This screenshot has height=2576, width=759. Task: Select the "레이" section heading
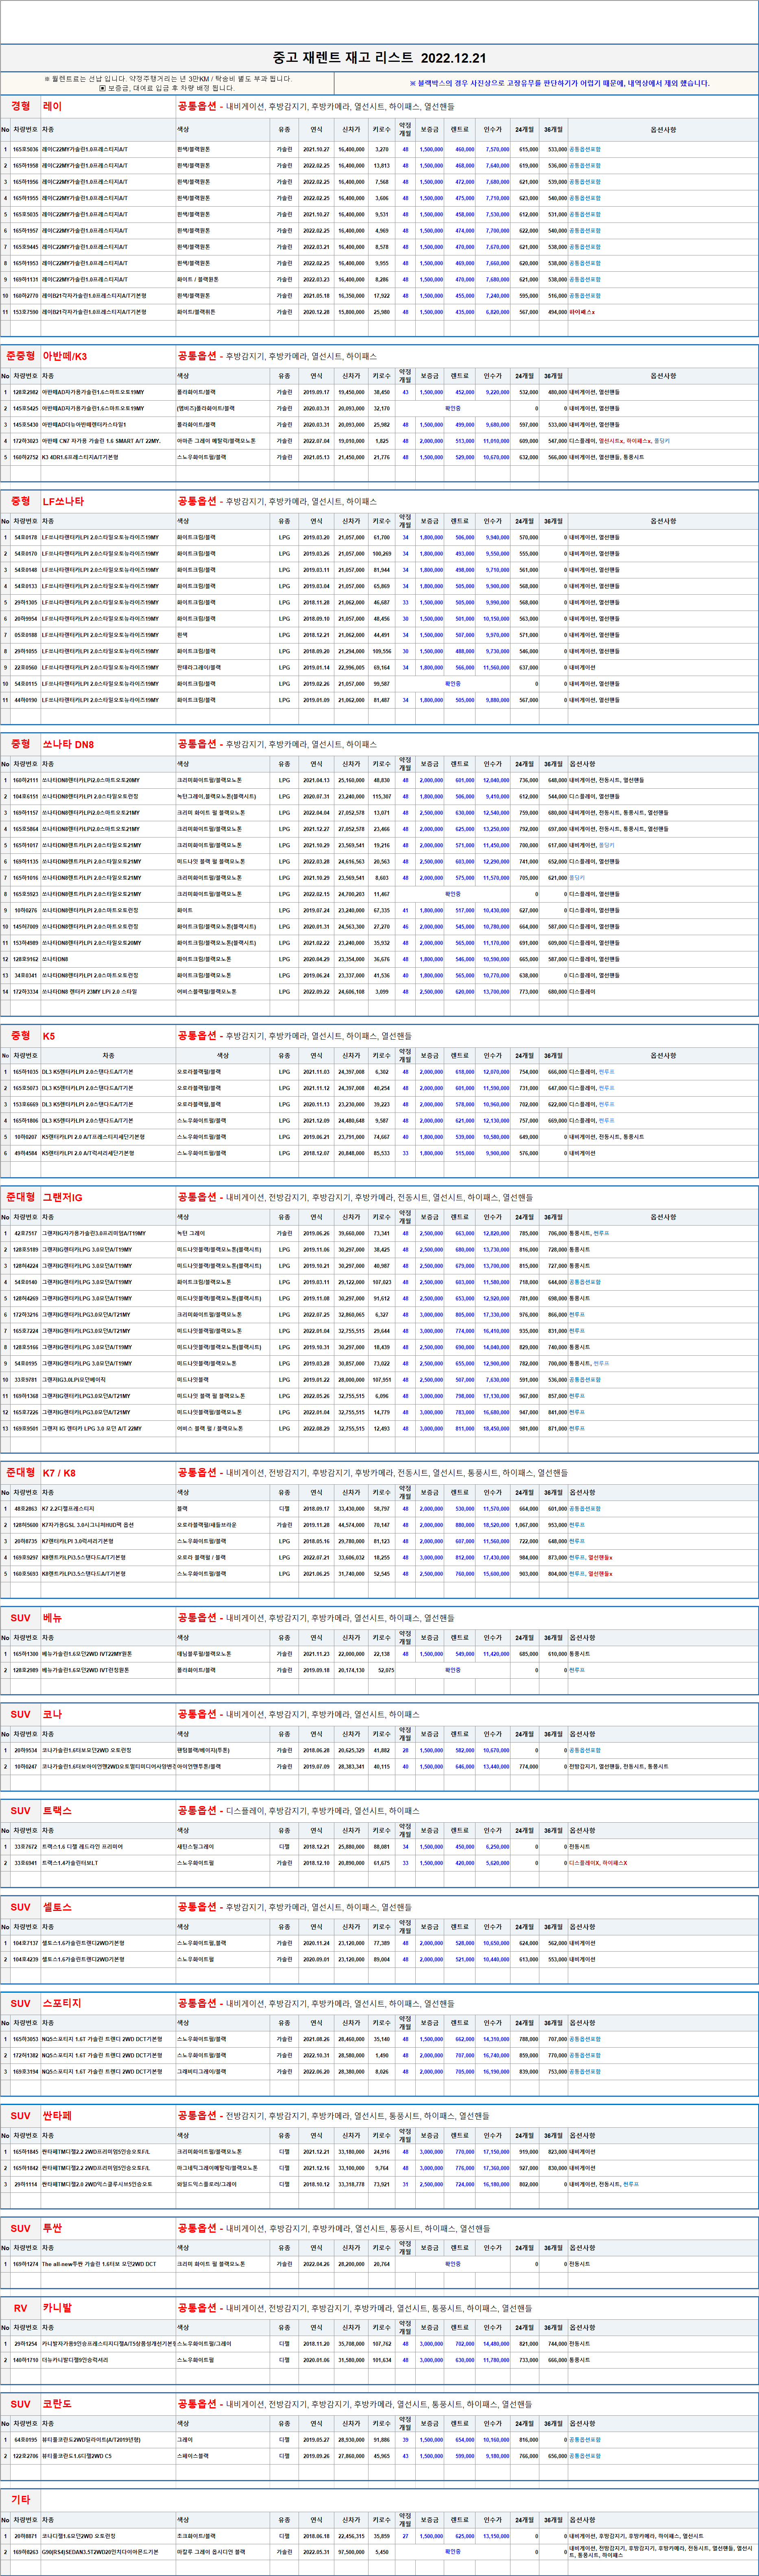(52, 106)
